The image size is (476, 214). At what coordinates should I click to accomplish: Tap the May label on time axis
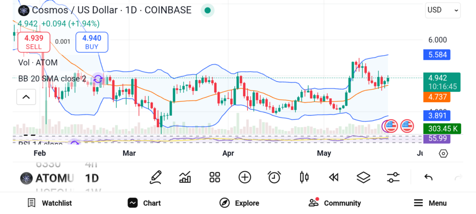click(324, 153)
